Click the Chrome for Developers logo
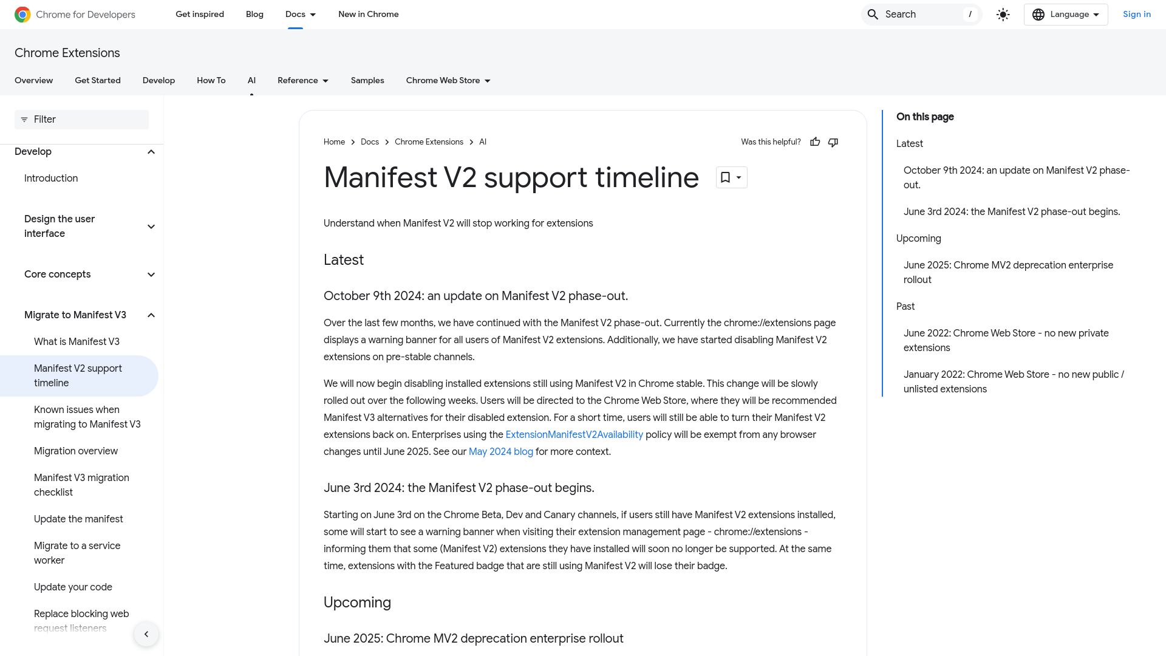 [75, 15]
